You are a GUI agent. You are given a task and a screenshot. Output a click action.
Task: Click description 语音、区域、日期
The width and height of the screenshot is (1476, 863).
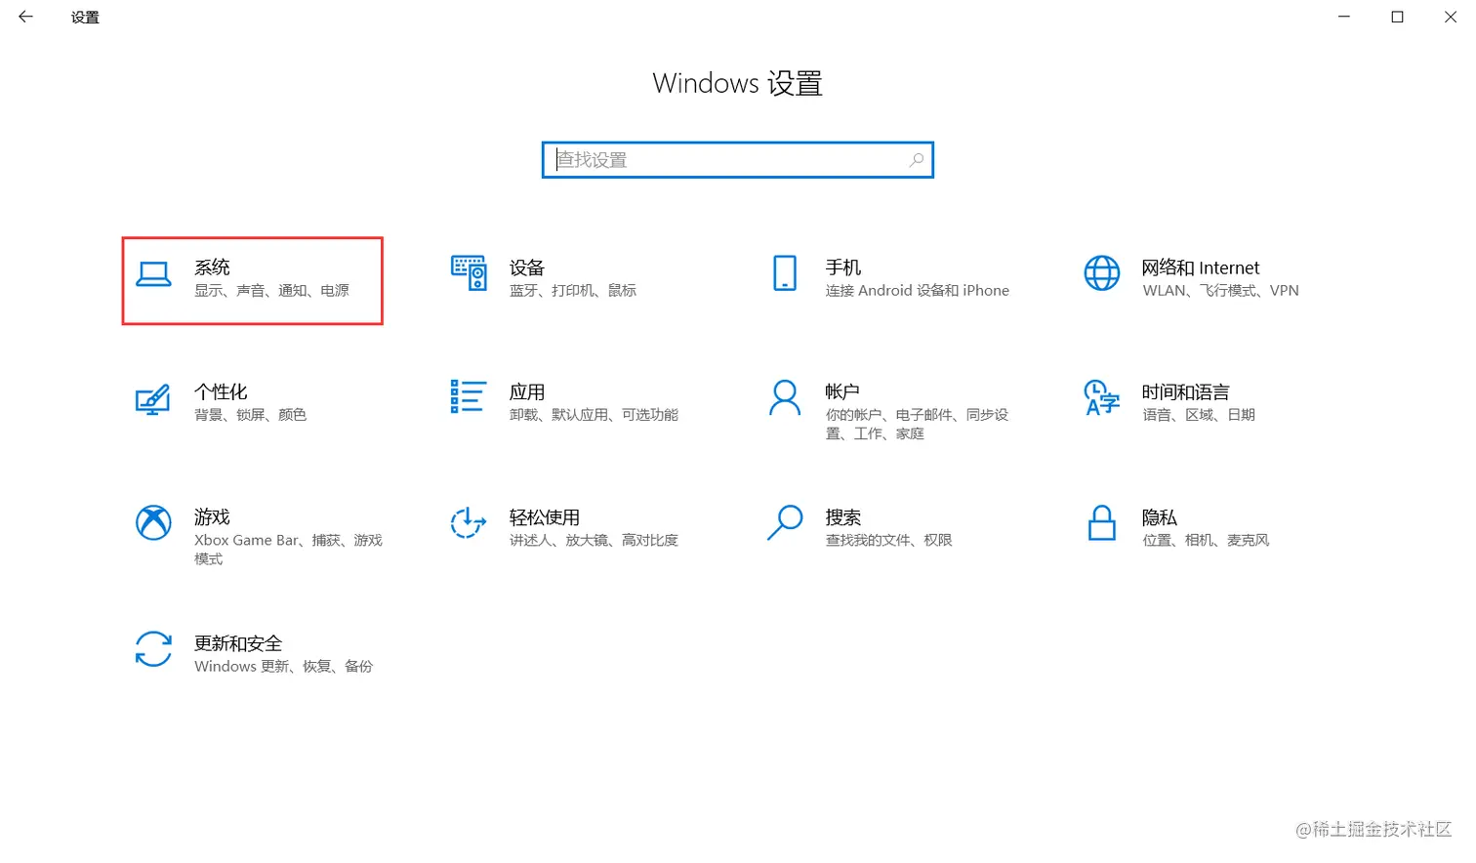point(1199,415)
